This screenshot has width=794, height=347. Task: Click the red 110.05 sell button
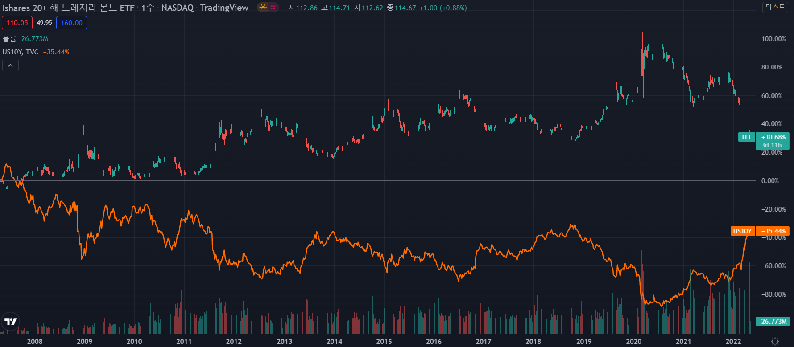(x=17, y=23)
